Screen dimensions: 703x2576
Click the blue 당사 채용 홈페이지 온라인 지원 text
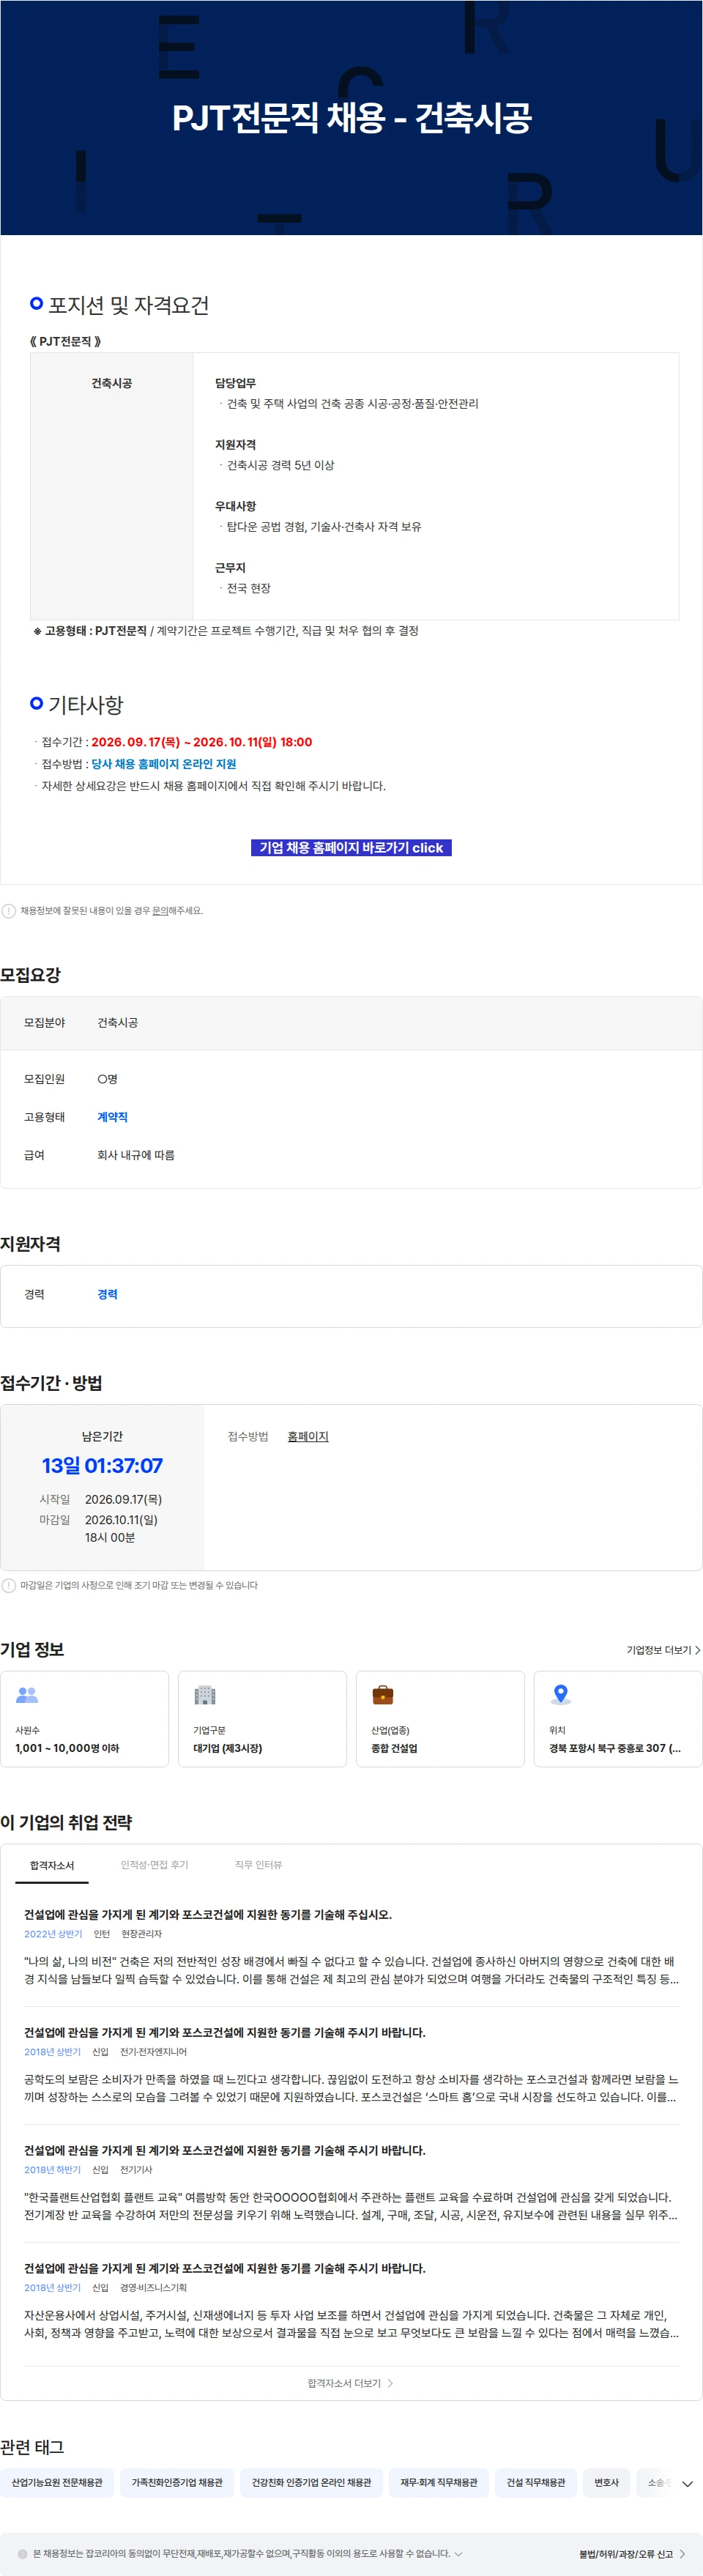tap(164, 764)
